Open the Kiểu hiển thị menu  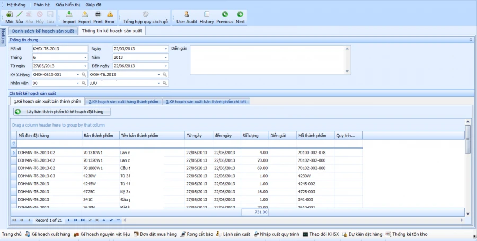(67, 5)
